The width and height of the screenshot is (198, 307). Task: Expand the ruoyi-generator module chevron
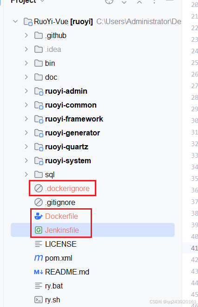tap(26, 133)
